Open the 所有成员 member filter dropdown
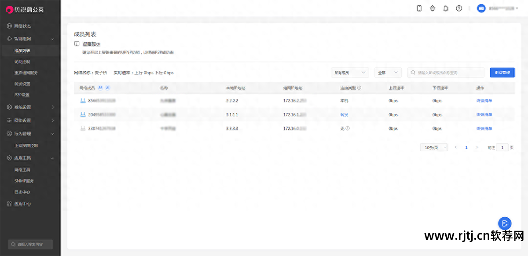528x256 pixels. [x=350, y=73]
